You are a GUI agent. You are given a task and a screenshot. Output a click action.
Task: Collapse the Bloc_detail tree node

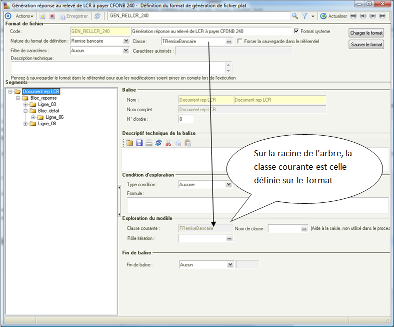25,111
